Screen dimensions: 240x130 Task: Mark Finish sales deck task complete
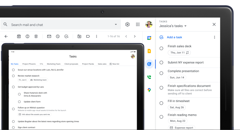(161, 48)
